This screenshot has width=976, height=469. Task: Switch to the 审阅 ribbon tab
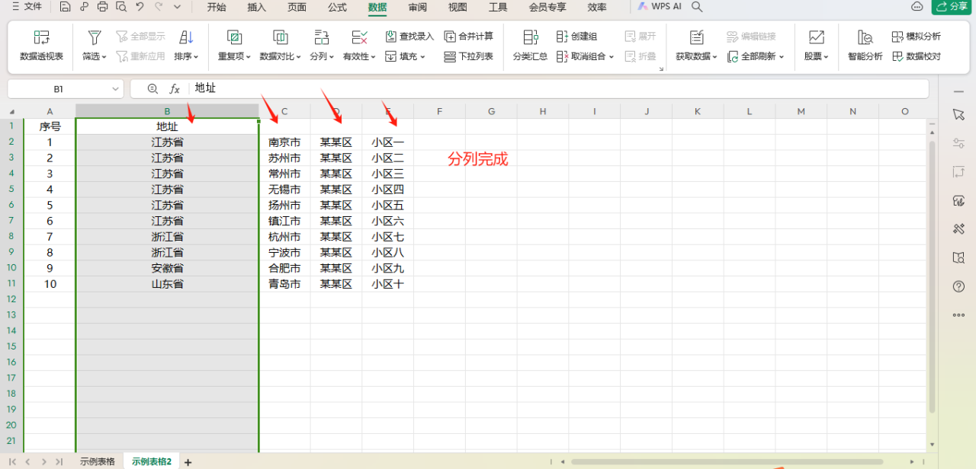pos(417,8)
